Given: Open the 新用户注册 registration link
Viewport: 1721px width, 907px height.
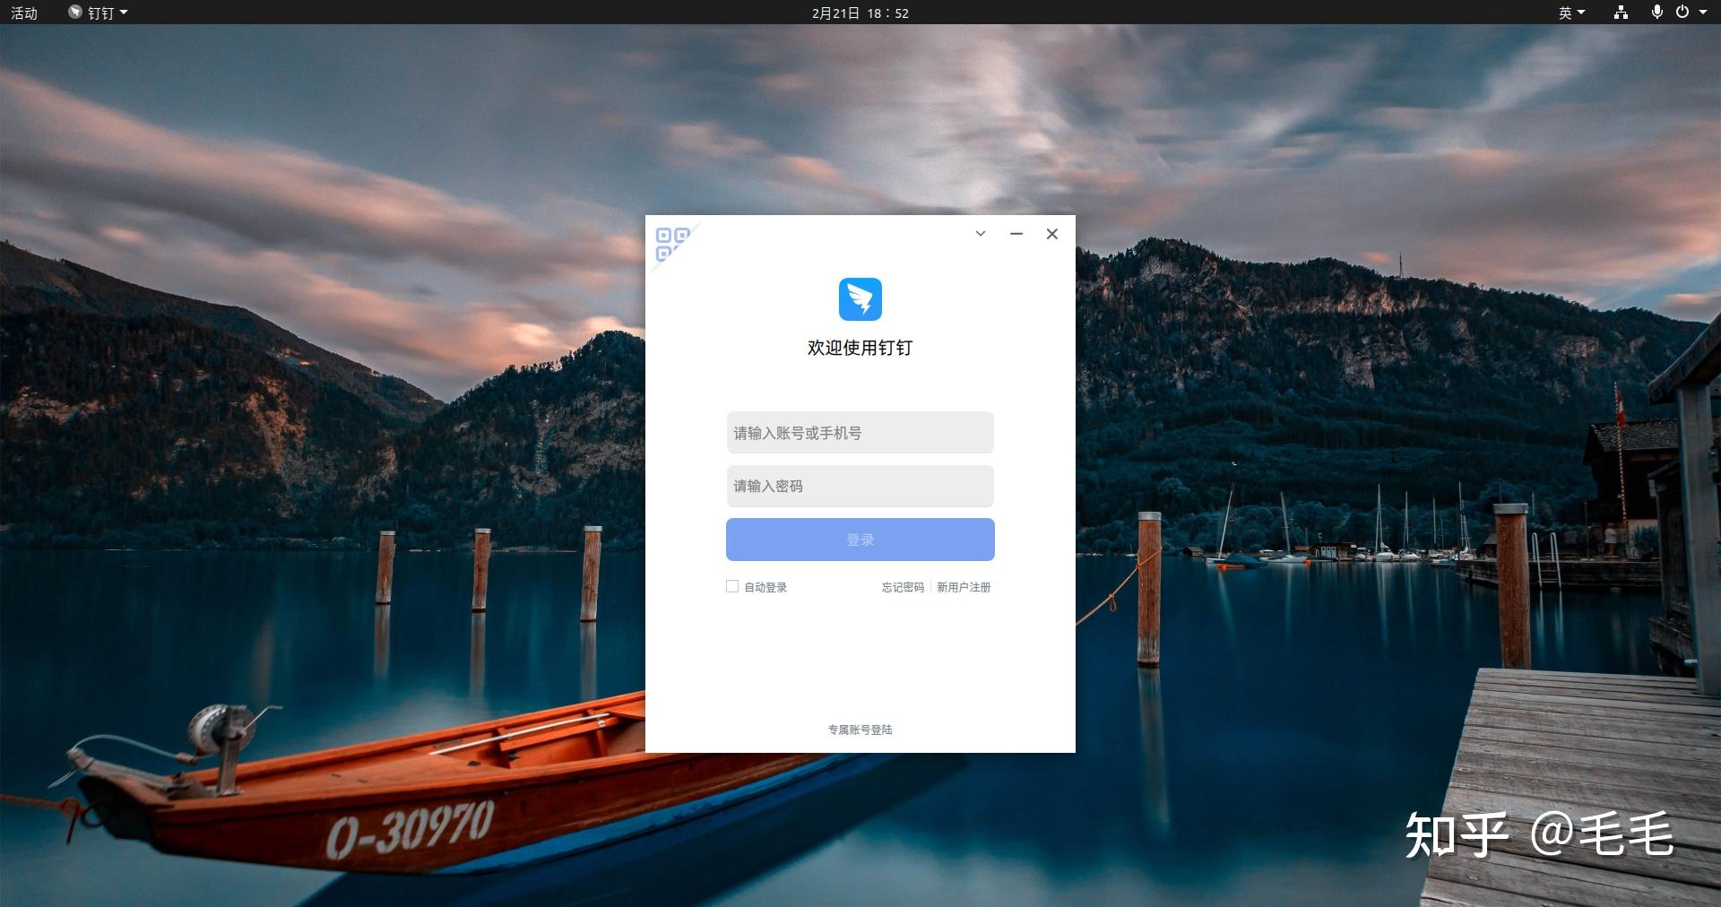Looking at the screenshot, I should (x=963, y=588).
